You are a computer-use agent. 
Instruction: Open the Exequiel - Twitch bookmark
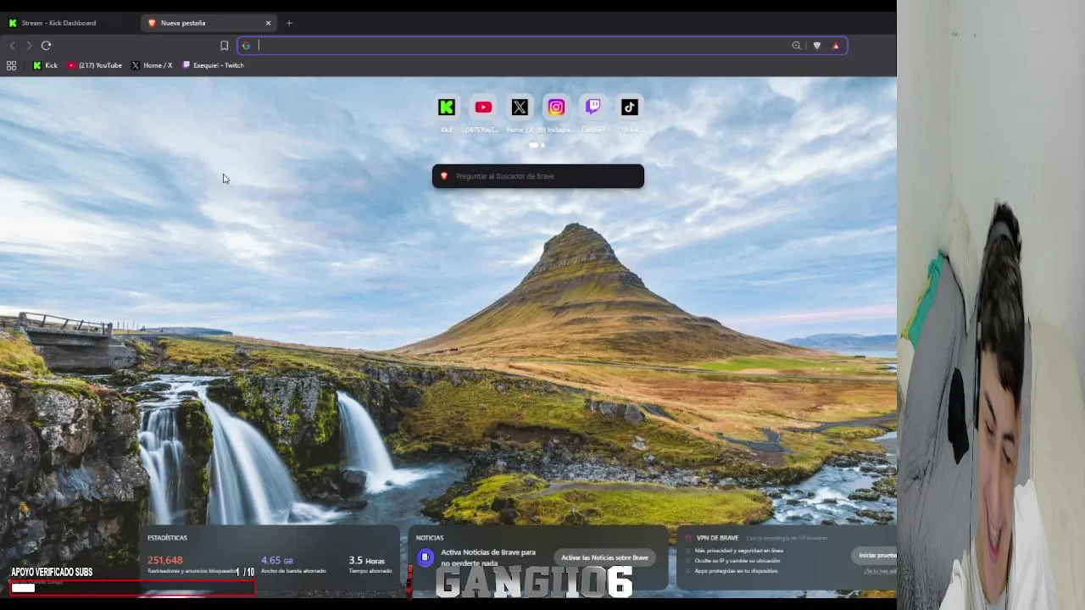point(213,65)
